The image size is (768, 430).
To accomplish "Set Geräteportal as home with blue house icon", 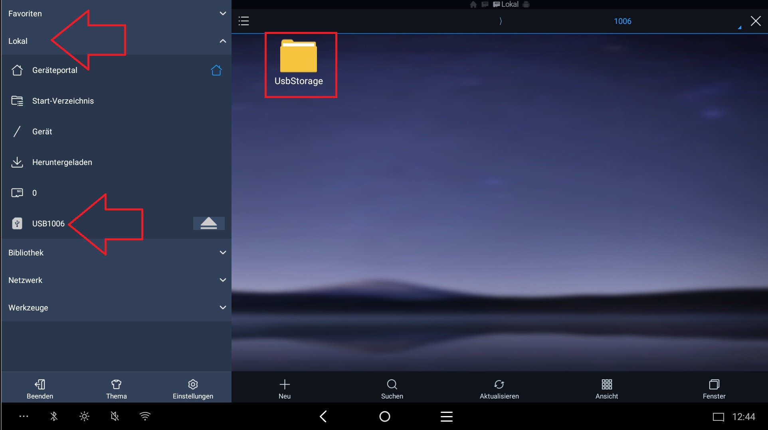I will (x=216, y=70).
